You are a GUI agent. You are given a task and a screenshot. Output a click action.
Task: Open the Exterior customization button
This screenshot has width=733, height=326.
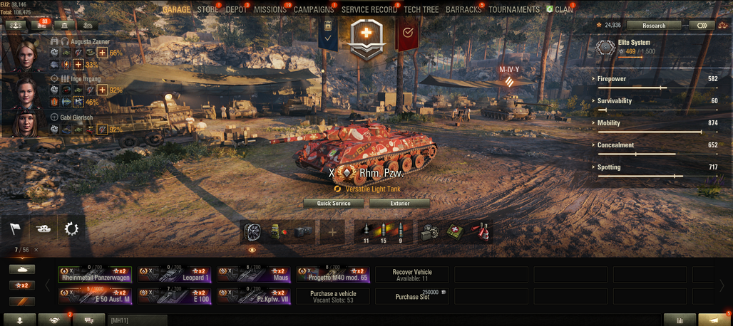point(400,204)
